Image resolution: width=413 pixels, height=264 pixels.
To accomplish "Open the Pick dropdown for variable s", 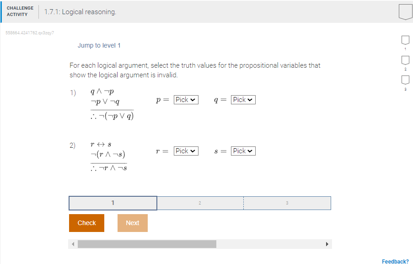I will tap(243, 151).
